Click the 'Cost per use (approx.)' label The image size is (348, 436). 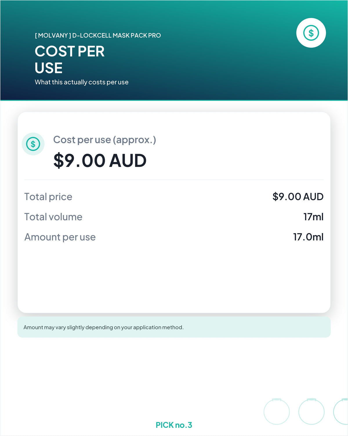pyautogui.click(x=105, y=140)
